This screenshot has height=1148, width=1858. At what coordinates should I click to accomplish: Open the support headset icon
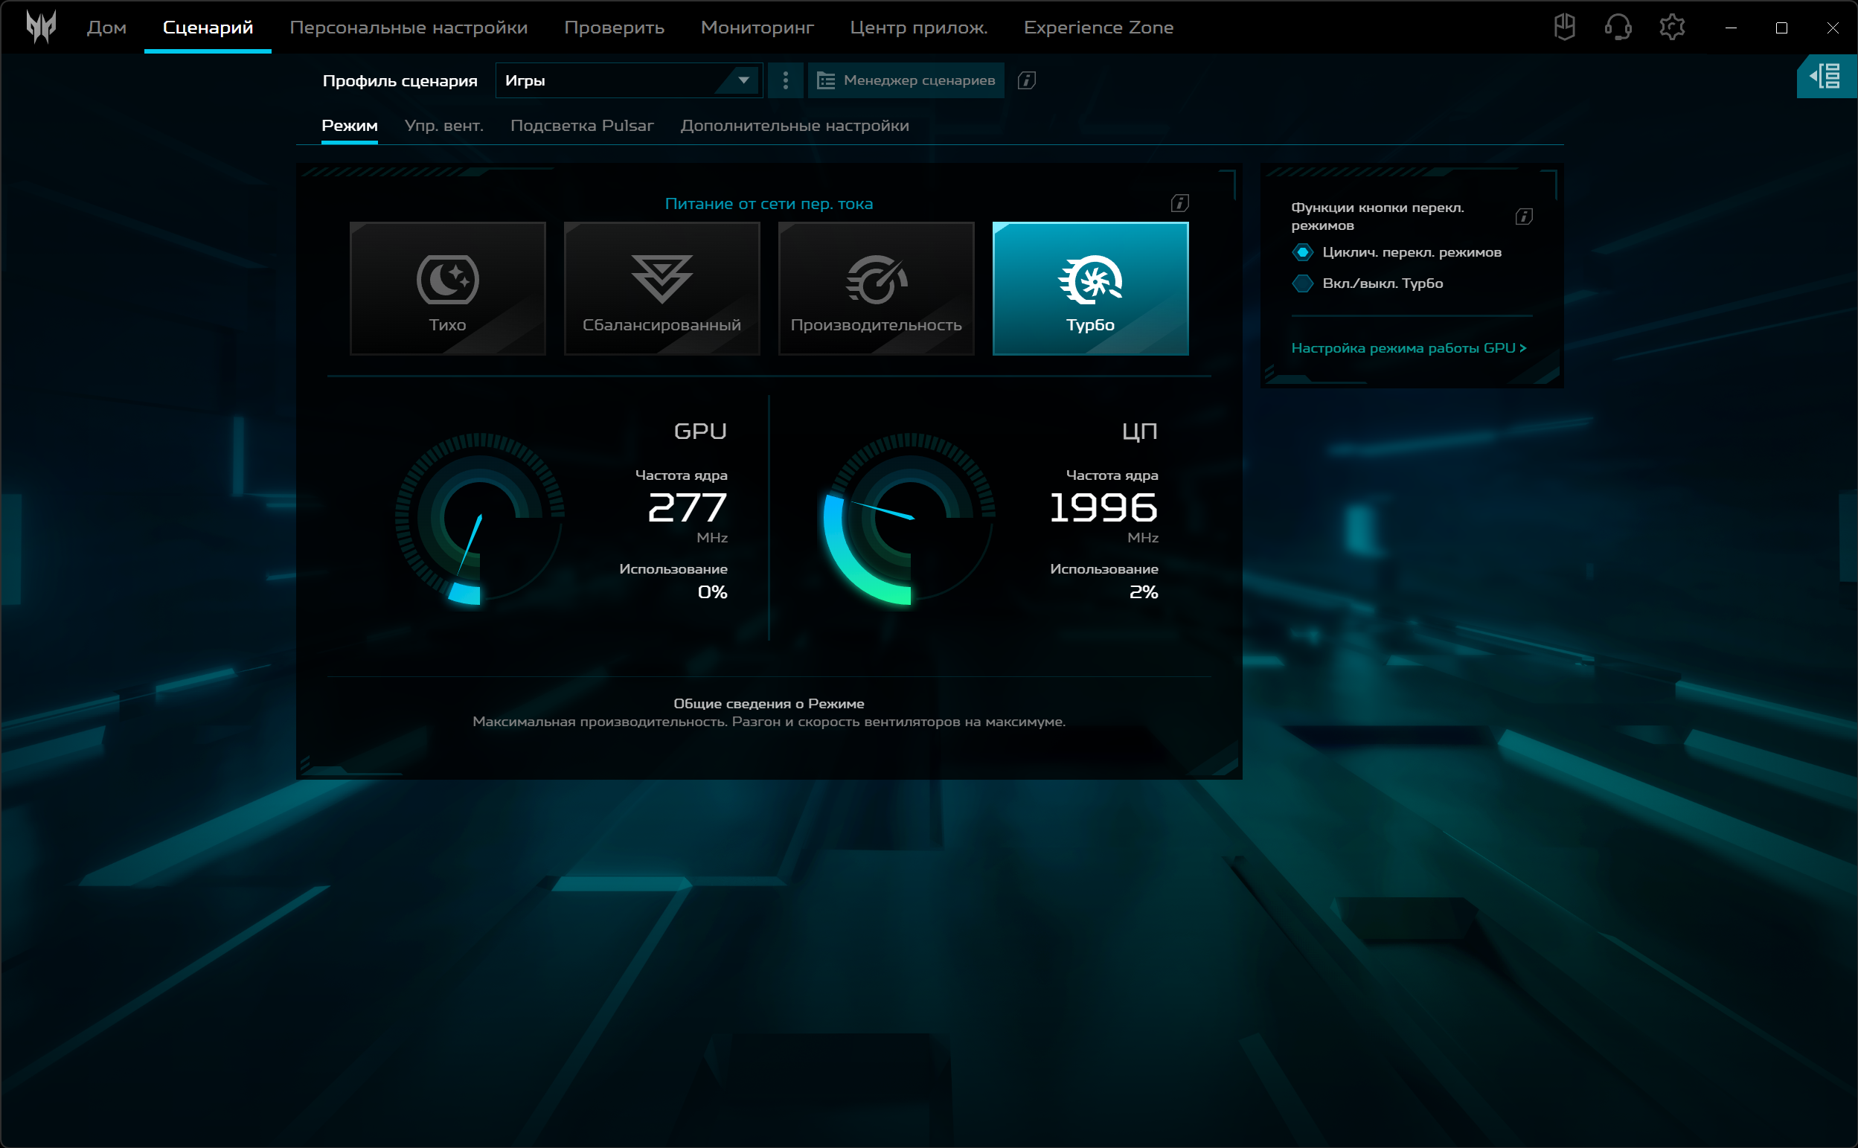1618,28
